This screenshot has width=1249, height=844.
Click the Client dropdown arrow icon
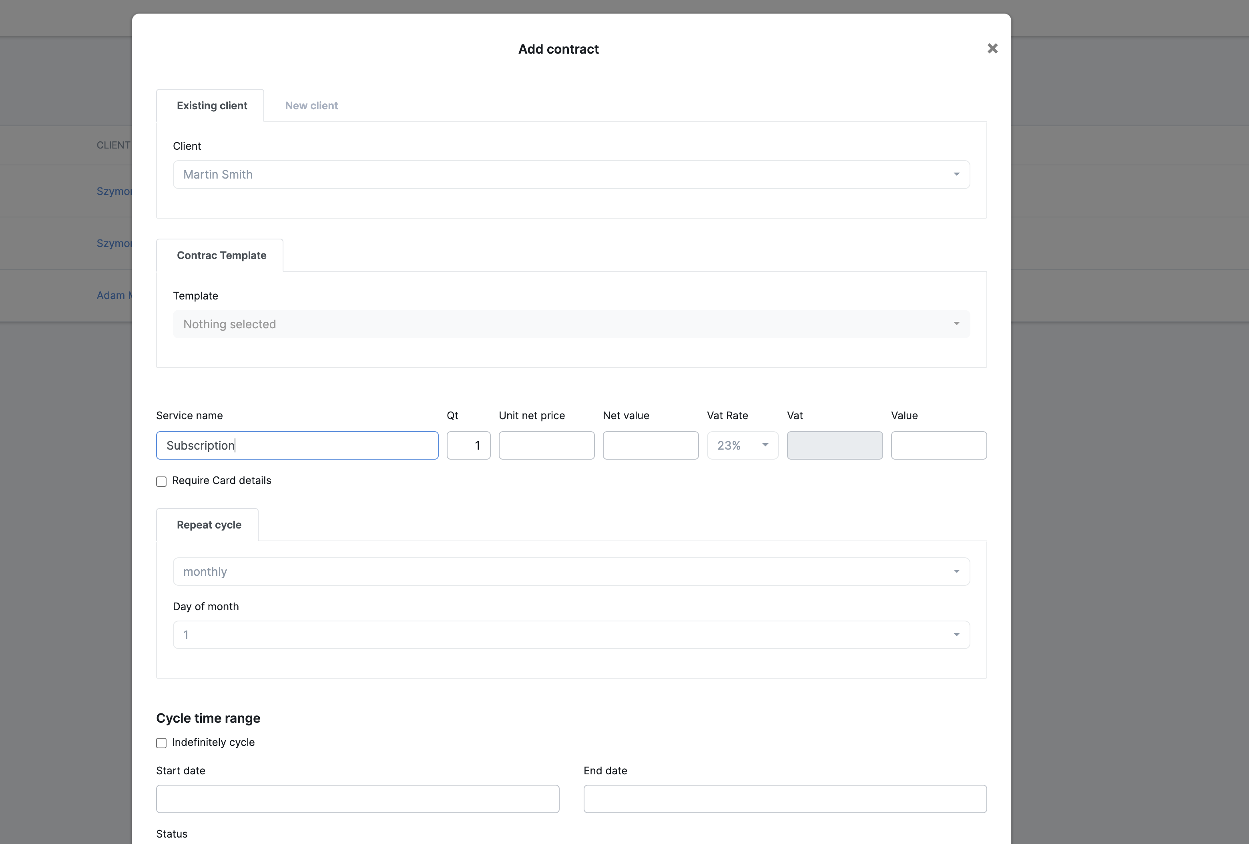click(x=956, y=174)
